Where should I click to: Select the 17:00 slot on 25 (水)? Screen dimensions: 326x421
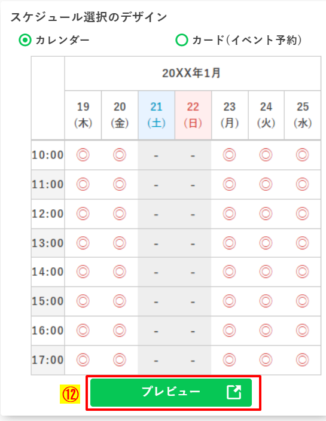pos(302,360)
